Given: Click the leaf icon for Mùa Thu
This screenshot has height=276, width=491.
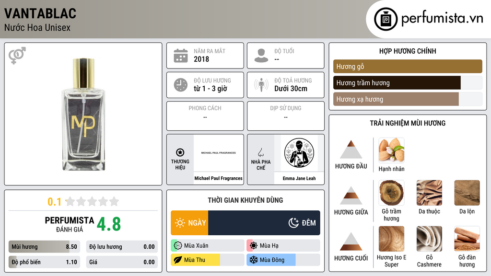Looking at the screenshot, I should point(178,260).
